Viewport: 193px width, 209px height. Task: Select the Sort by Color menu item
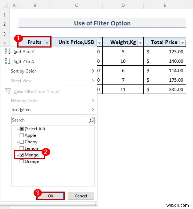point(49,71)
